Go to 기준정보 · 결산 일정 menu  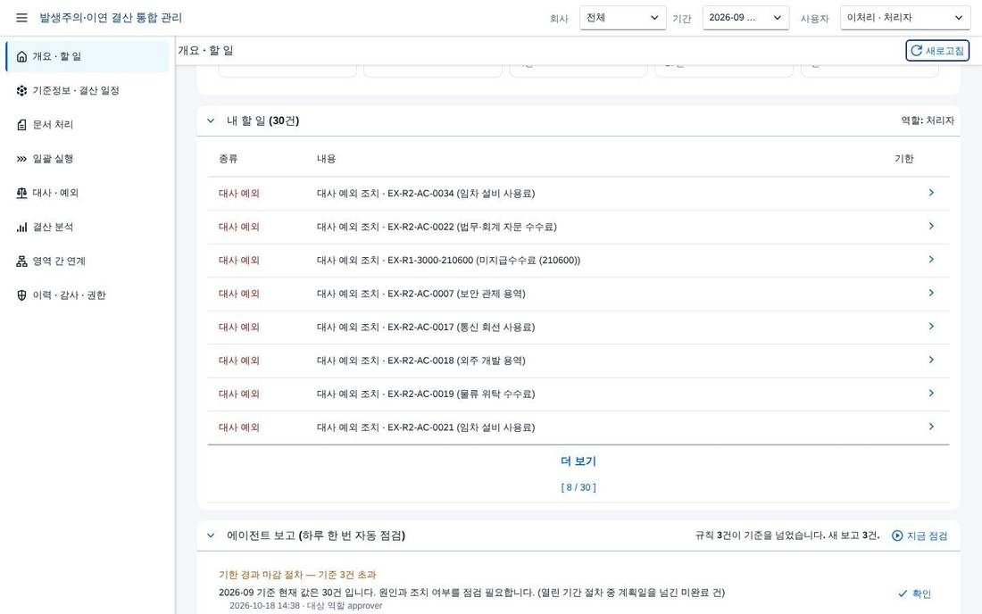tap(87, 91)
